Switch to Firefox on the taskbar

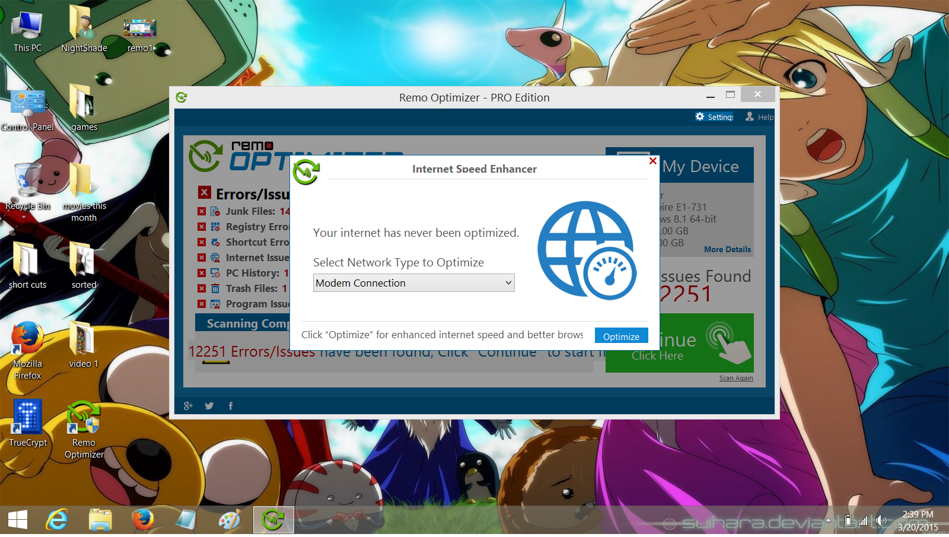[143, 520]
